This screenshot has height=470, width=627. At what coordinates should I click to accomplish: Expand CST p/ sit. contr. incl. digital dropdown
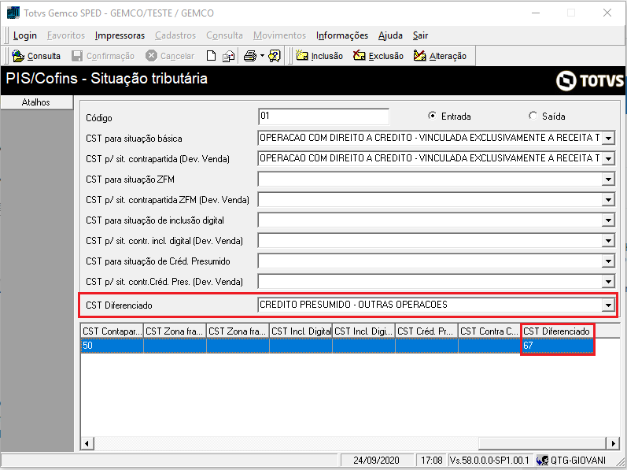click(x=608, y=240)
